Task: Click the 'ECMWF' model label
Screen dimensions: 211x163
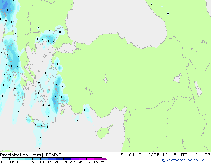Action: [54, 155]
